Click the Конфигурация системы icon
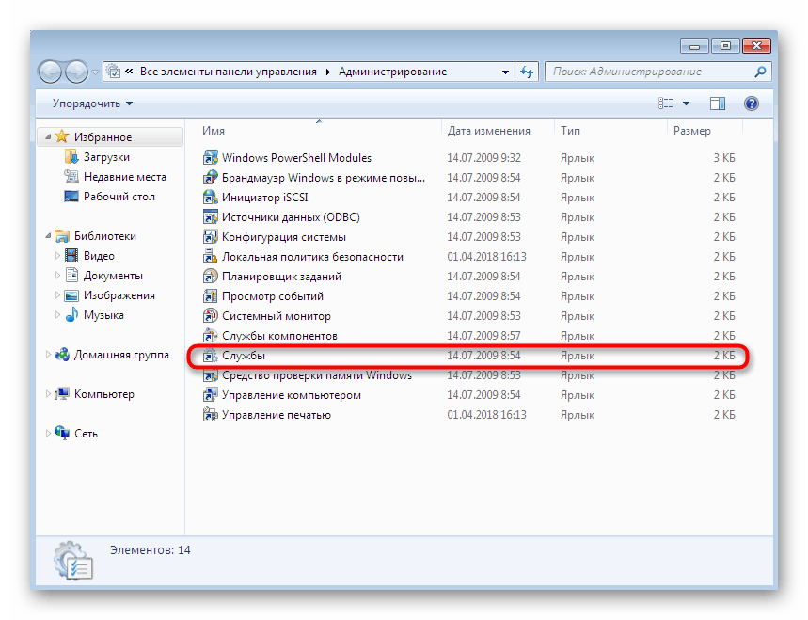808x620 pixels. pos(210,237)
